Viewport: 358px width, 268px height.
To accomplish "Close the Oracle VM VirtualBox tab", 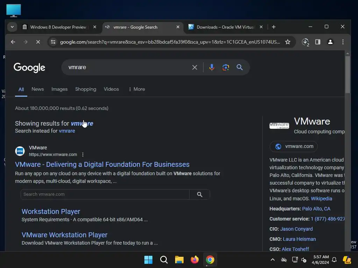I will click(261, 27).
